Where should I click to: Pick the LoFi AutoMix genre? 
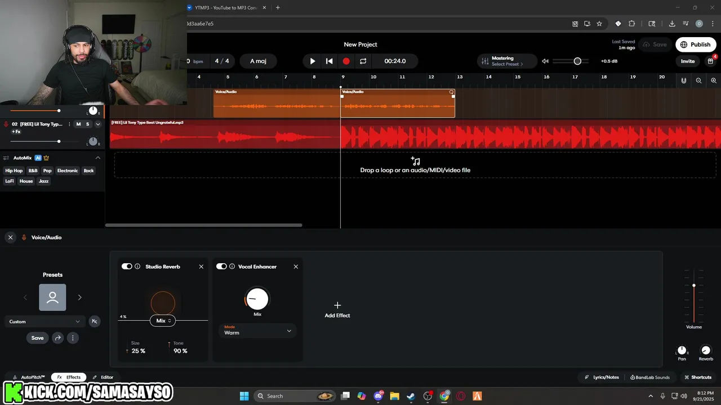(x=10, y=181)
